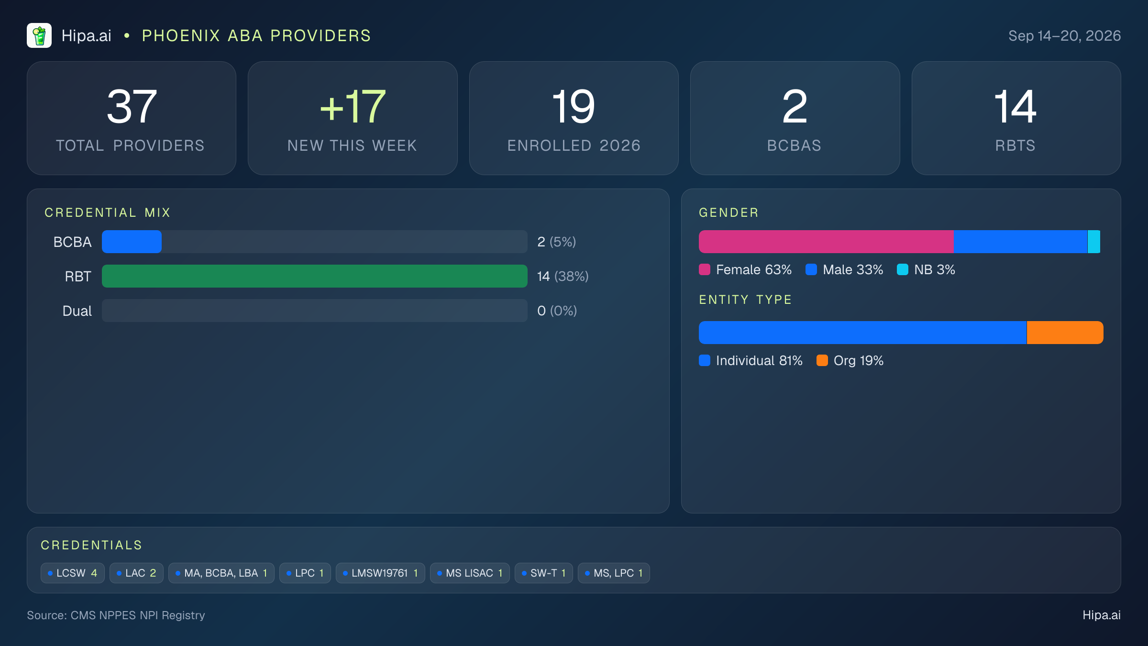The image size is (1148, 646).
Task: Open the 14 RBTs stat card
Action: coord(1016,118)
